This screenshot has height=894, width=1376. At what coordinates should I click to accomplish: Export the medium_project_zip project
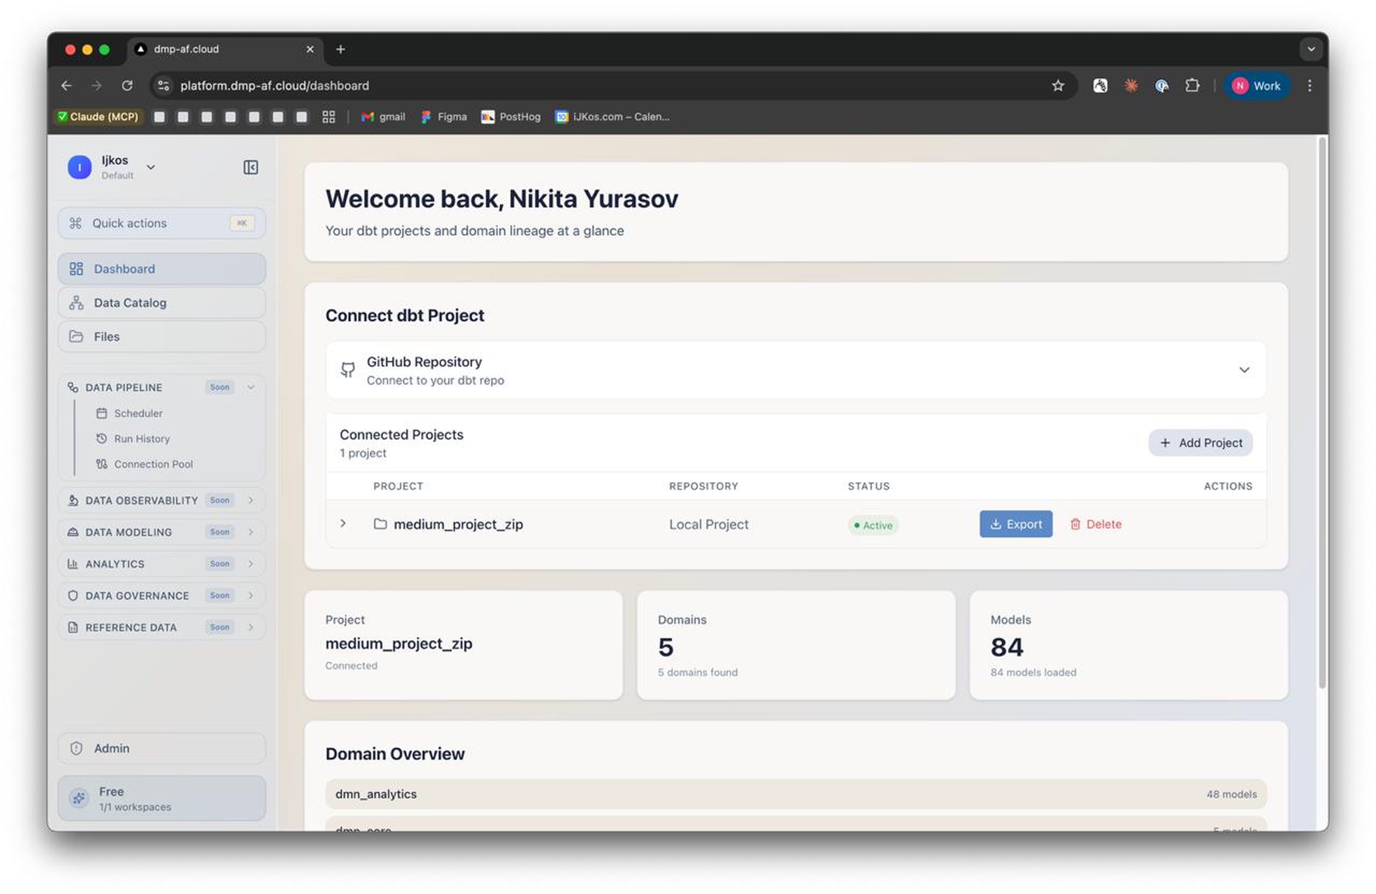[x=1016, y=524]
